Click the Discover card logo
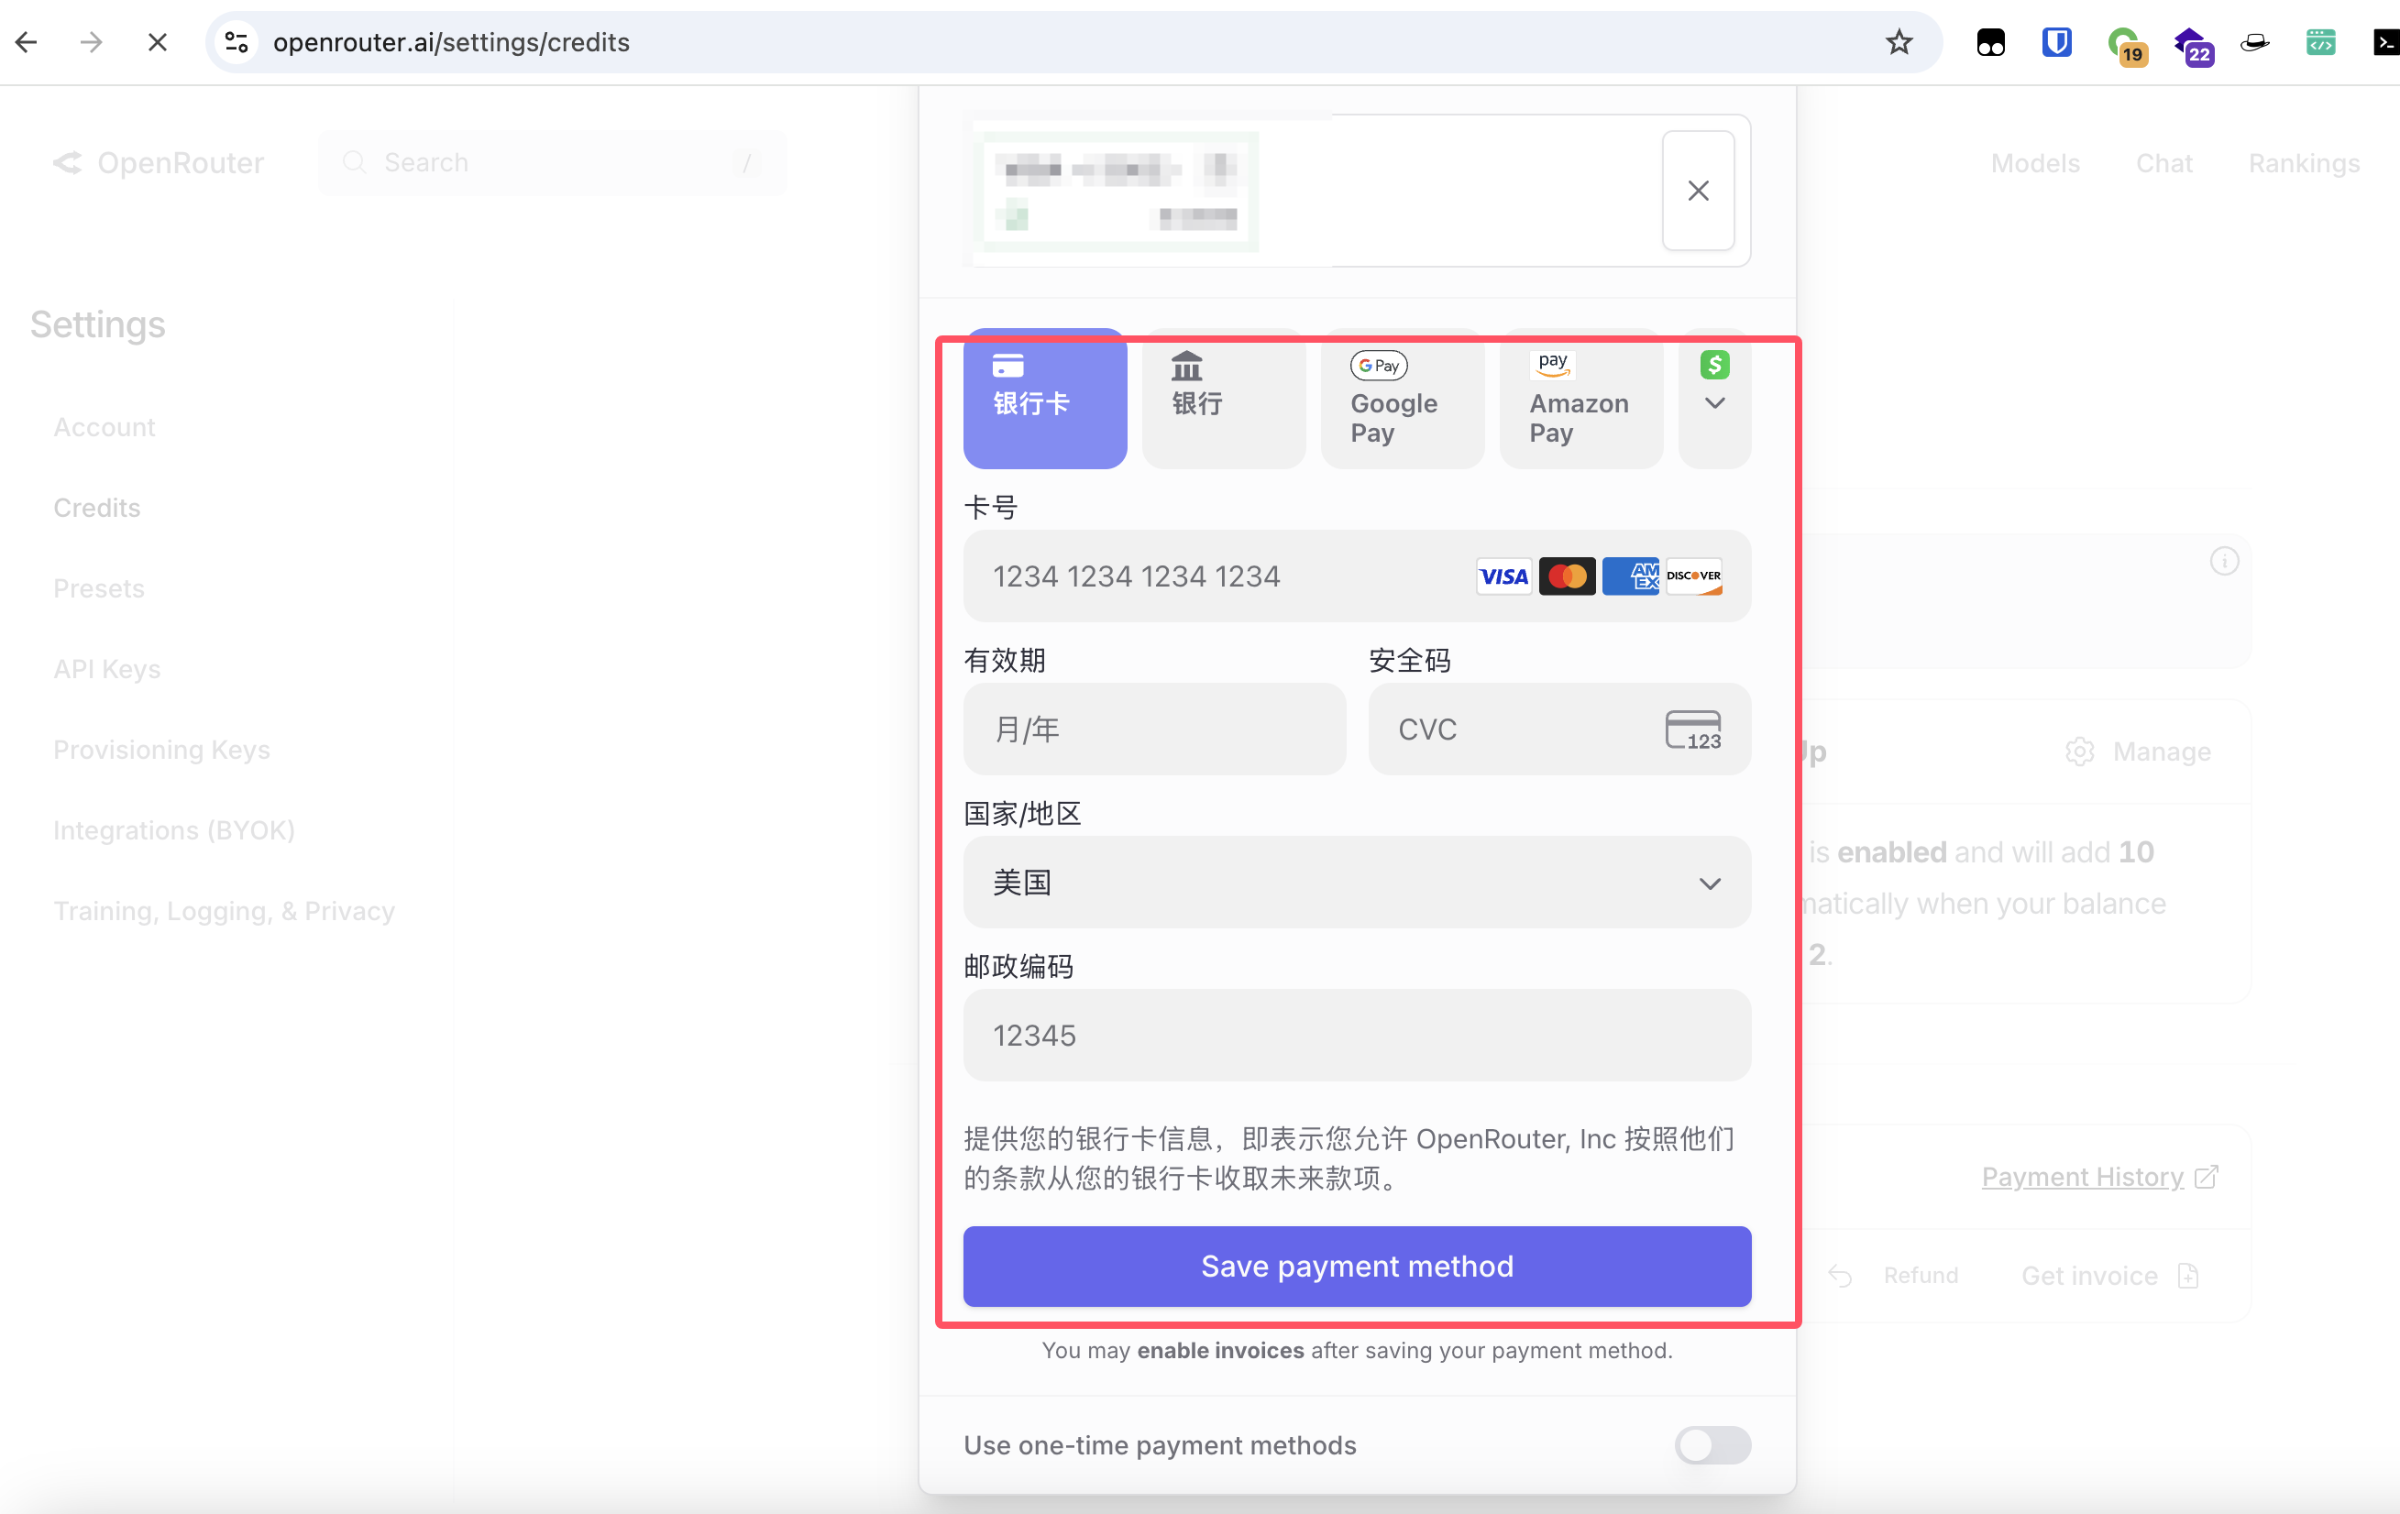The height and width of the screenshot is (1514, 2400). pos(1693,576)
